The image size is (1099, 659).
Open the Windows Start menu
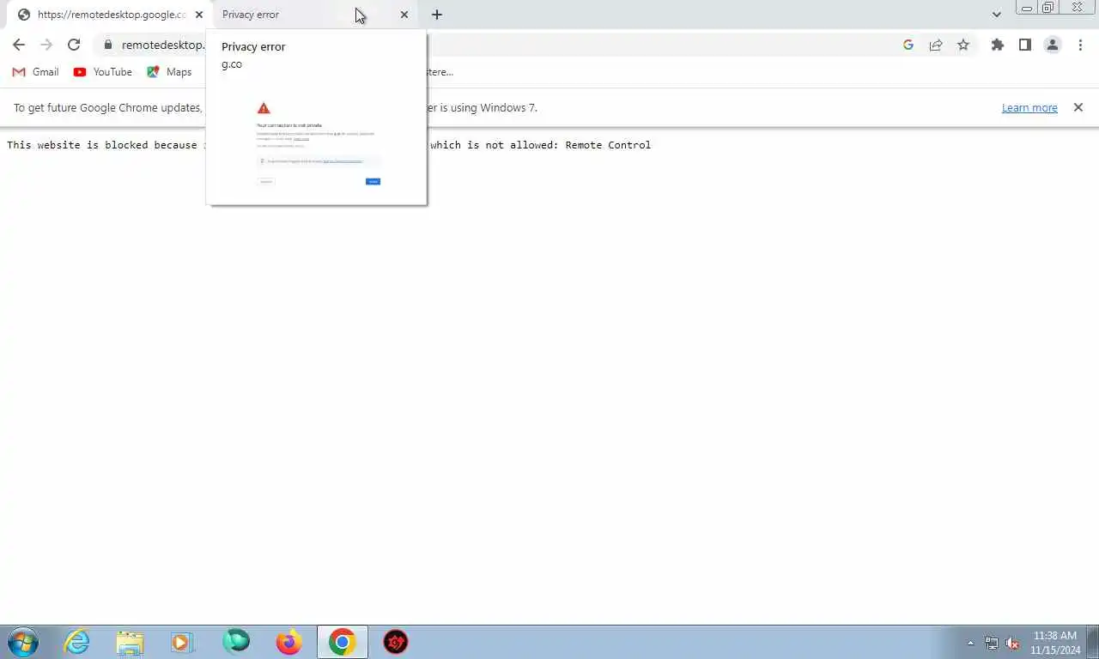pyautogui.click(x=22, y=642)
